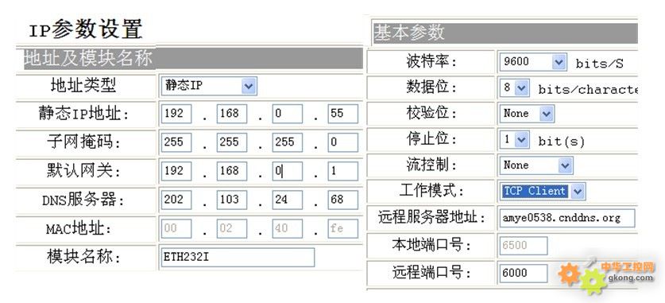This screenshot has height=303, width=665.
Task: Click the 本地端口号 field showing 6500
Action: coord(524,246)
